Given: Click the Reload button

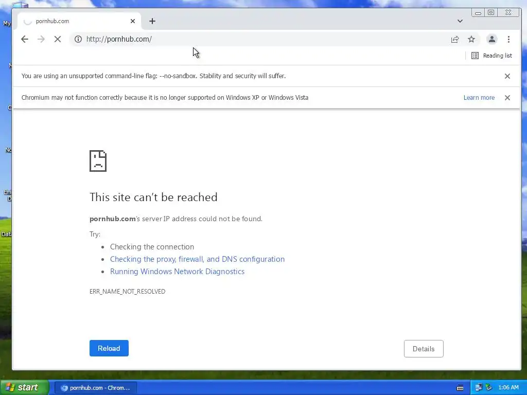Looking at the screenshot, I should pos(109,348).
